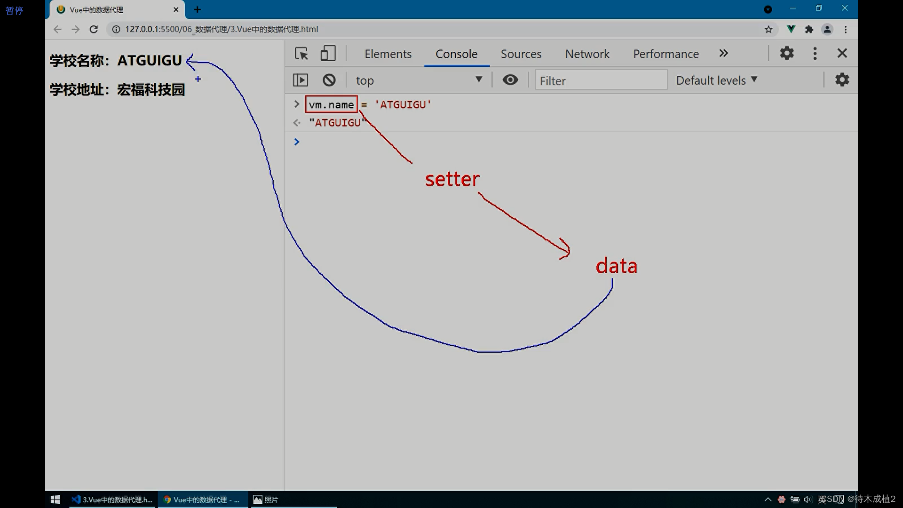The width and height of the screenshot is (903, 508).
Task: Switch to the Console tab
Action: [456, 53]
